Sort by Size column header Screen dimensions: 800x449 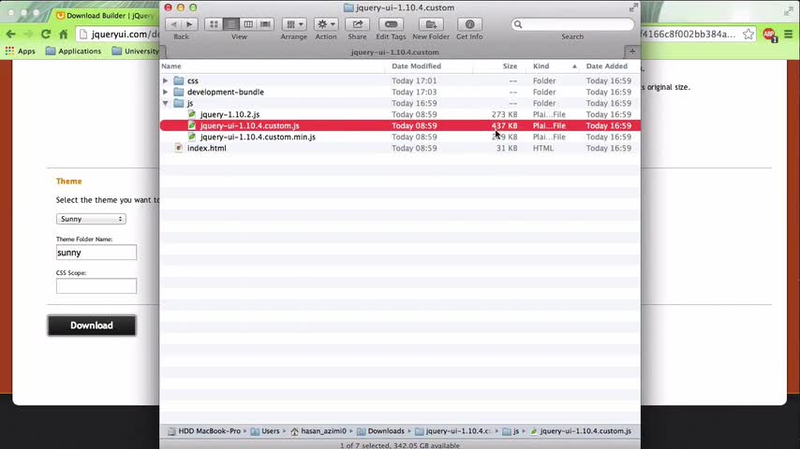click(x=510, y=66)
